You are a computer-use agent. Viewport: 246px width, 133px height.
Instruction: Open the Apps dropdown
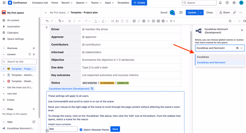[x=109, y=3]
